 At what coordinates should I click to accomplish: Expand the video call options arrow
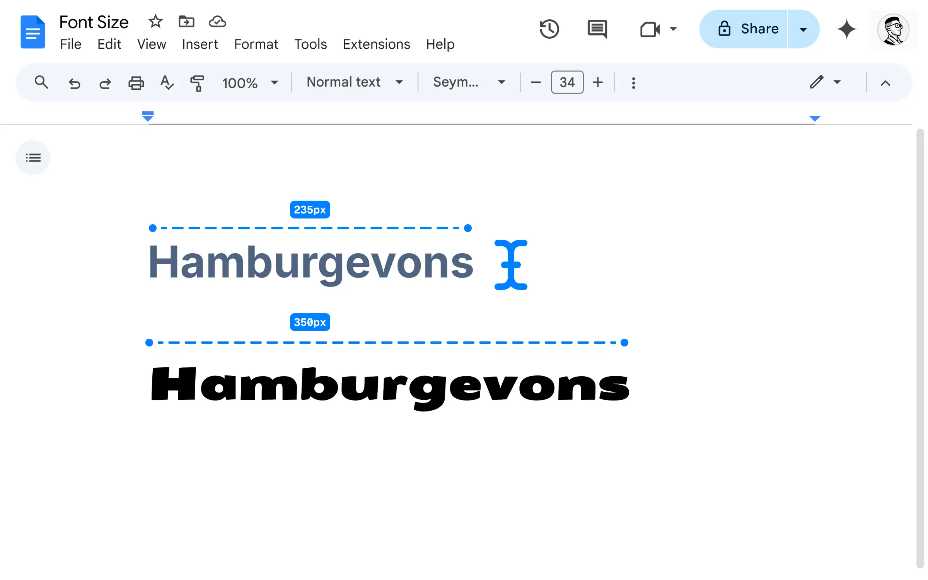(x=673, y=29)
